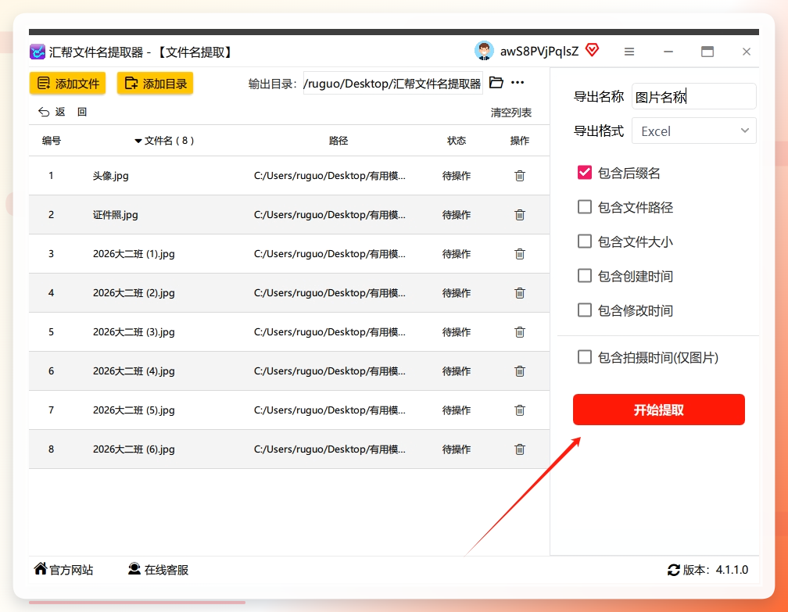
Task: Remove 2026大二班 (4).jpg using trash icon
Action: [520, 371]
